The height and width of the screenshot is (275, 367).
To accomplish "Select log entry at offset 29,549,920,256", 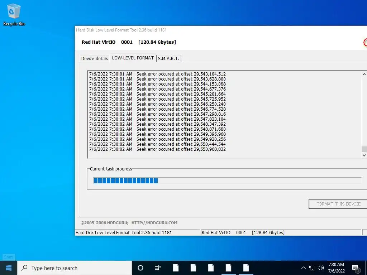I will [x=157, y=139].
